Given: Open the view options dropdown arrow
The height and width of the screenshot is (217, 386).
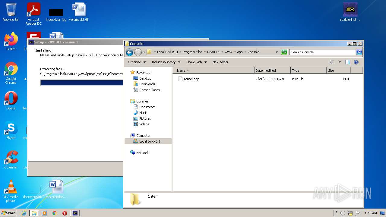Looking at the screenshot, I should [x=339, y=62].
